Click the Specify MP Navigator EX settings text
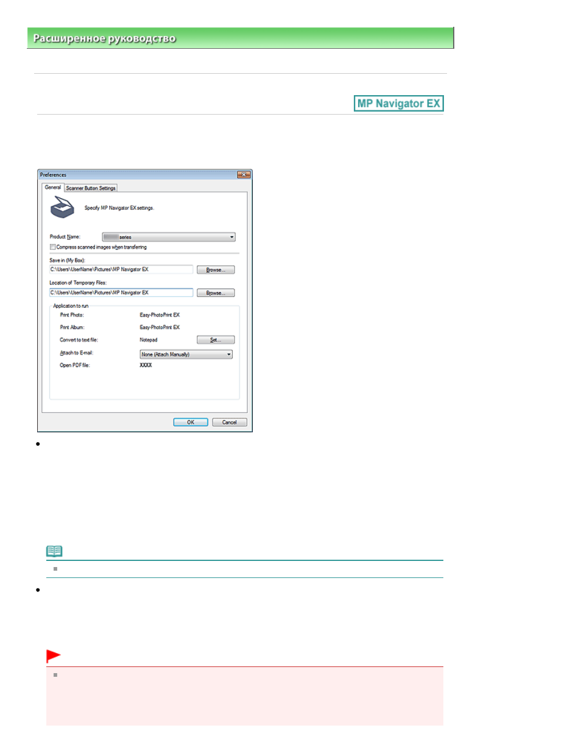The width and height of the screenshot is (581, 753). (119, 208)
